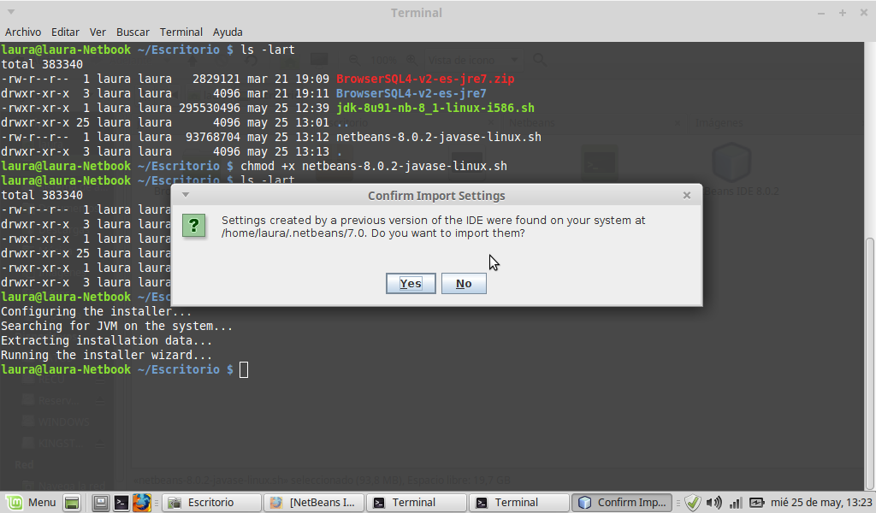Click No to skip importing settings
This screenshot has width=876, height=513.
click(x=464, y=284)
